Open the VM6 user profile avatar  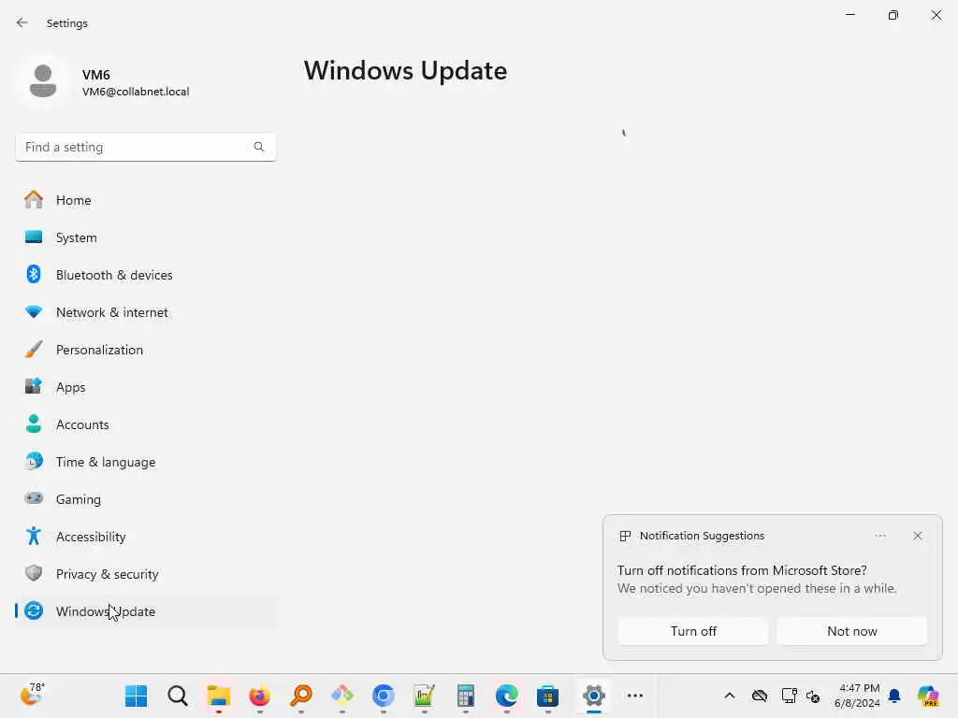pyautogui.click(x=43, y=81)
